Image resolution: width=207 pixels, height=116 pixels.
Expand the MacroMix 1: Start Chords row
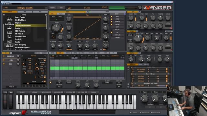coord(150,83)
